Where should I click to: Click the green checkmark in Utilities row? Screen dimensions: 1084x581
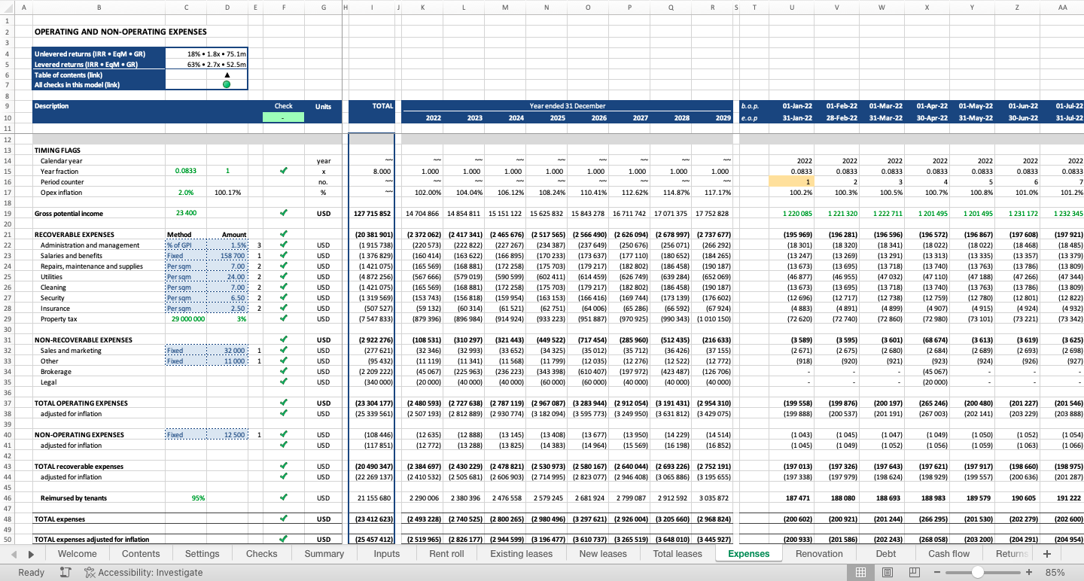pyautogui.click(x=283, y=277)
